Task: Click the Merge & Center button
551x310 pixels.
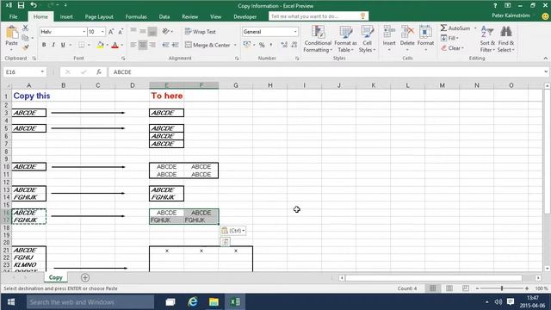Action: point(207,45)
